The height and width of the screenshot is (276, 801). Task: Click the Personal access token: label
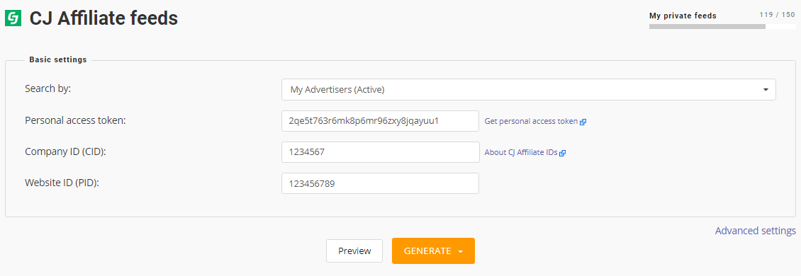(75, 120)
